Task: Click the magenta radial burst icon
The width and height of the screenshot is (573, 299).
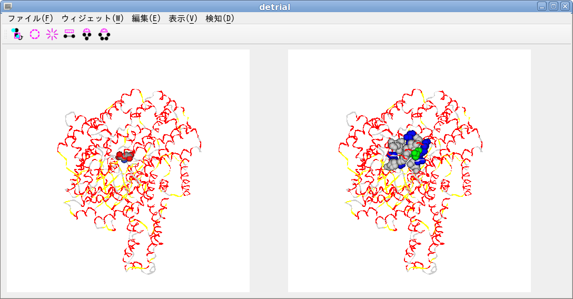Action: (52, 34)
